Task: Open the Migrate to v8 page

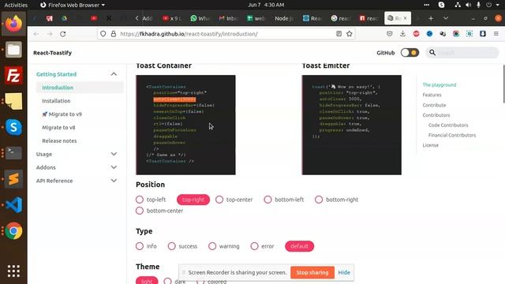Action: coord(58,128)
